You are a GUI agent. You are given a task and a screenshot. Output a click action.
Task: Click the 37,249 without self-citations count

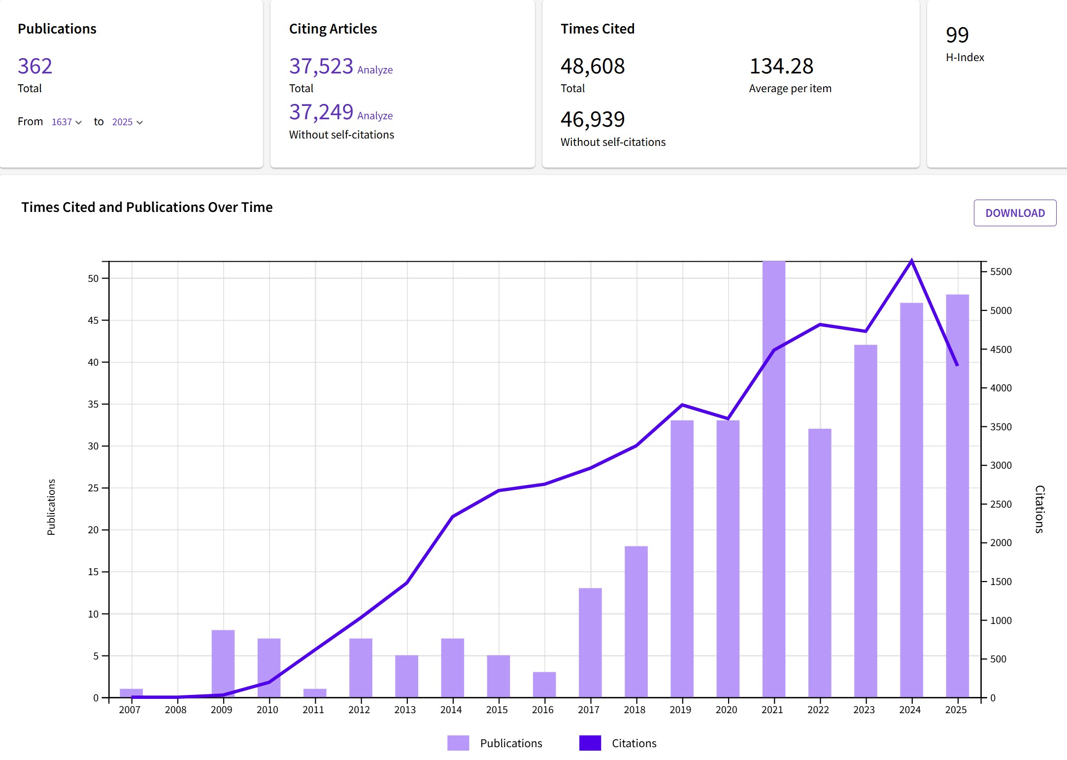pos(321,112)
